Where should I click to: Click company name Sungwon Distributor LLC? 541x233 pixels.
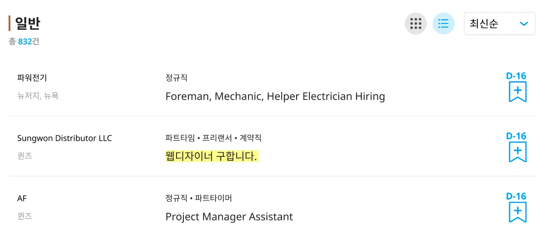[64, 138]
